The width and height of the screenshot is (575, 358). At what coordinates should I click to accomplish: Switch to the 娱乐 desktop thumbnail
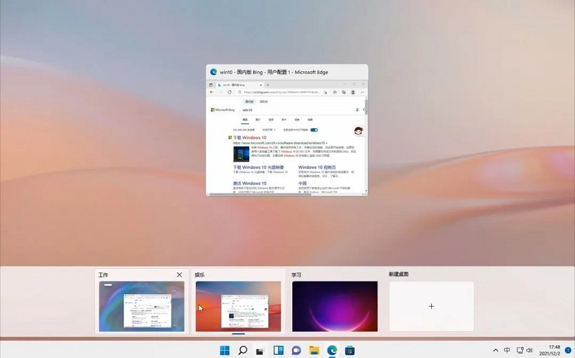[x=238, y=307]
